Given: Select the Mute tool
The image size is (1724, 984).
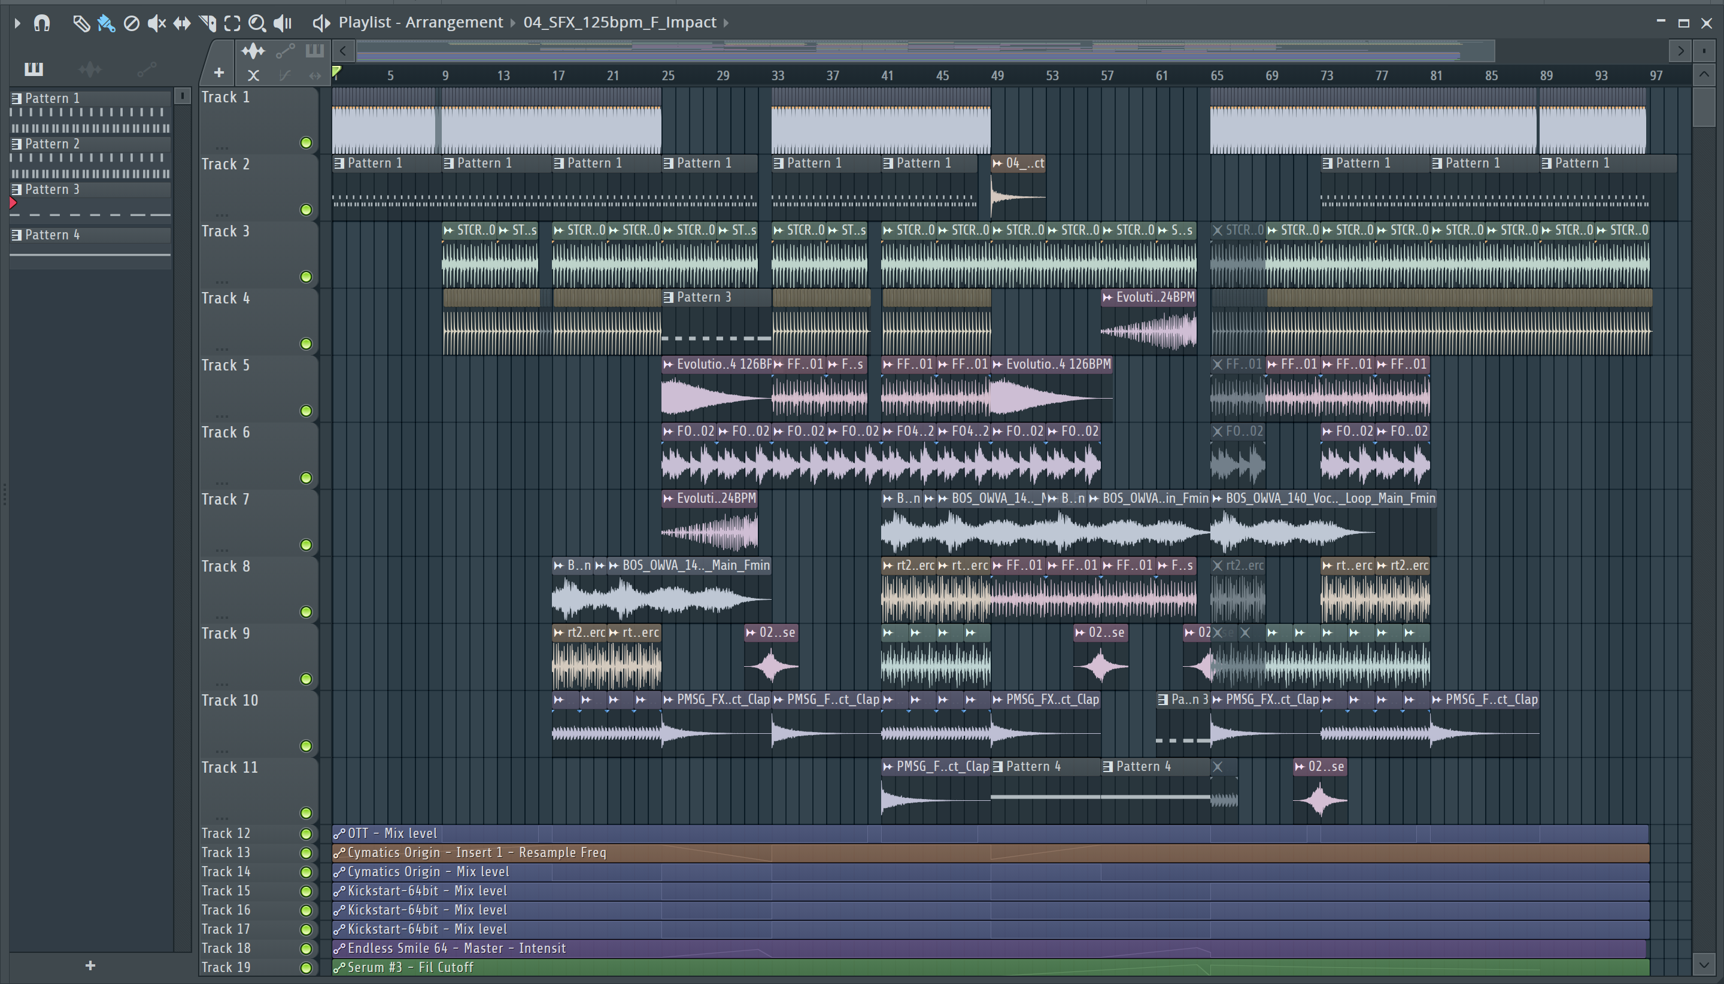Looking at the screenshot, I should click(x=156, y=23).
